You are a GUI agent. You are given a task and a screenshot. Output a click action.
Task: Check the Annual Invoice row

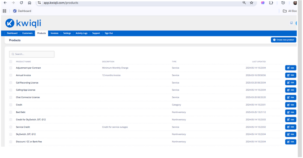[x=11, y=75]
